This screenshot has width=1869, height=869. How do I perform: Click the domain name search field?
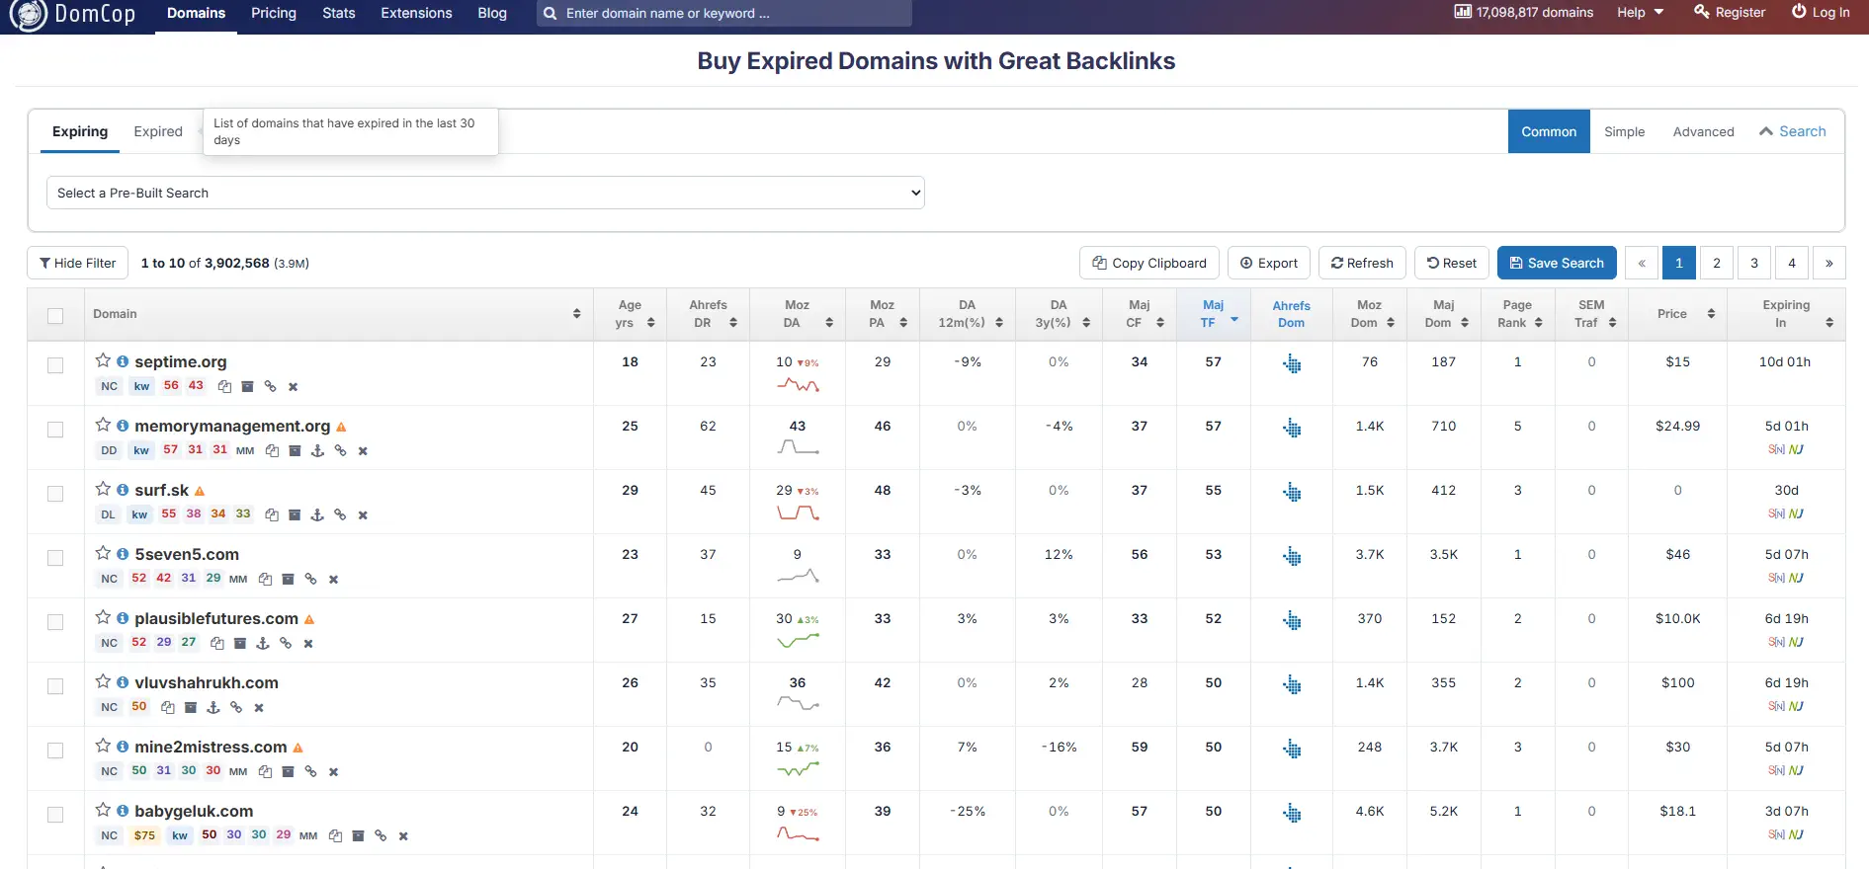pyautogui.click(x=724, y=13)
